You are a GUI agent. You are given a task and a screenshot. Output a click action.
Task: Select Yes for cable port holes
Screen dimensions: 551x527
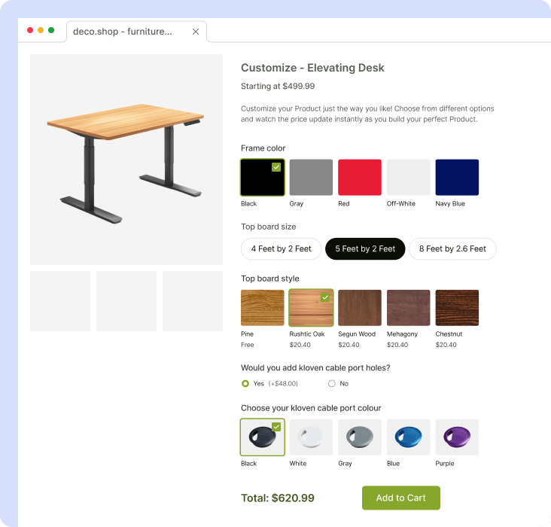pyautogui.click(x=245, y=383)
